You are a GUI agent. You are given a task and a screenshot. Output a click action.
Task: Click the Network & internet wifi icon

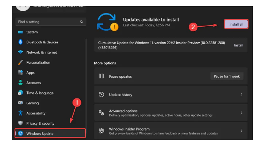pos(20,52)
